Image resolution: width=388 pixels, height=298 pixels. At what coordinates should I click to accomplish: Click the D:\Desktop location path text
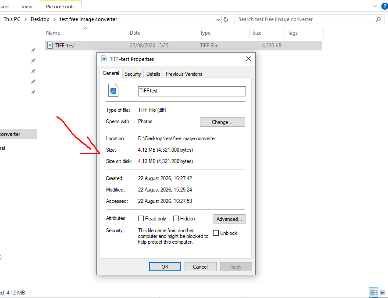pyautogui.click(x=177, y=138)
